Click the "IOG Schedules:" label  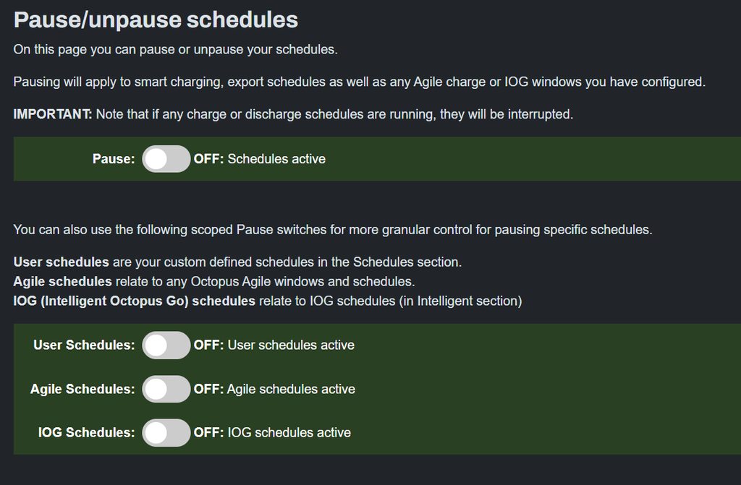86,433
